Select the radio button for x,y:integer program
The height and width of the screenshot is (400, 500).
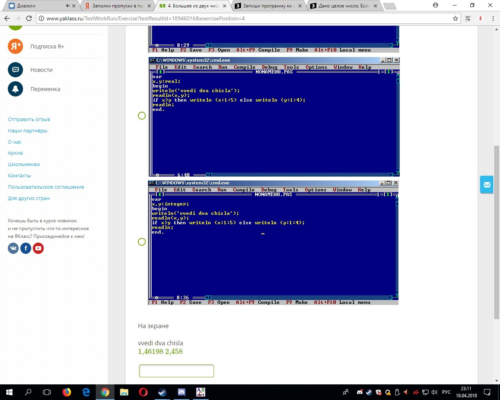142,242
